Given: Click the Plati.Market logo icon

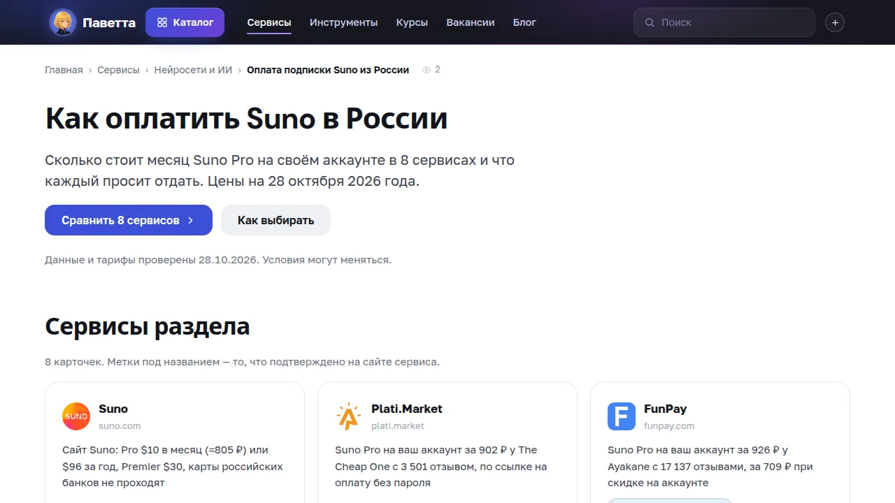Looking at the screenshot, I should tap(349, 416).
